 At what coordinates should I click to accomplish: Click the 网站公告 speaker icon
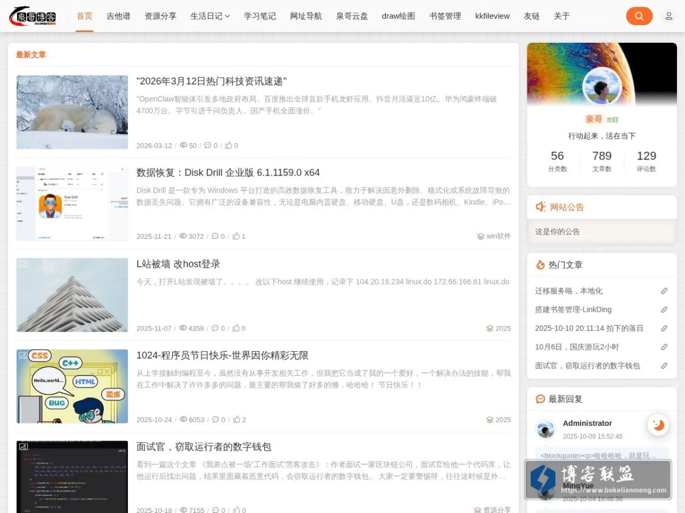[x=541, y=207]
